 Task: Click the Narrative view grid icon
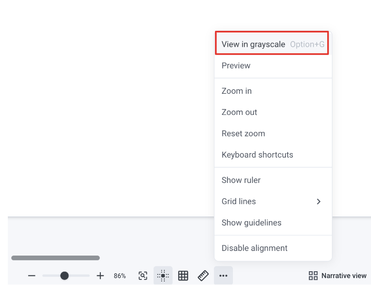coord(313,276)
